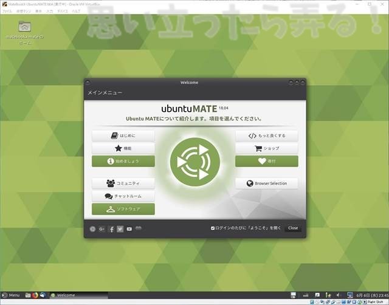Open the コミュニティ (Community) button
Viewport: 389px width, 305px height.
[x=123, y=183]
